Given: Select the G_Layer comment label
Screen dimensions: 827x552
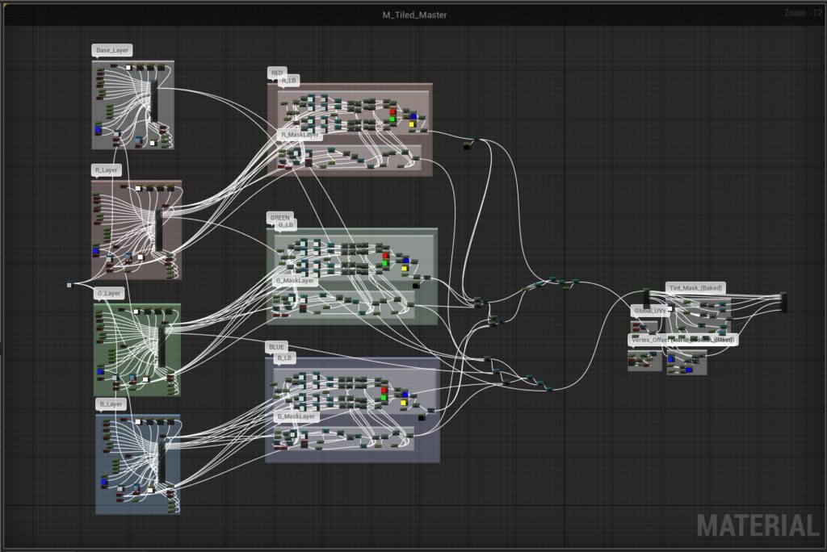Looking at the screenshot, I should [x=108, y=293].
